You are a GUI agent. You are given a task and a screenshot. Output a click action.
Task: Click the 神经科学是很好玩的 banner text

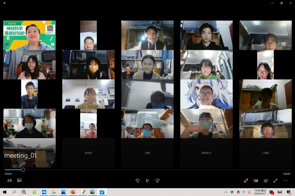click(15, 31)
